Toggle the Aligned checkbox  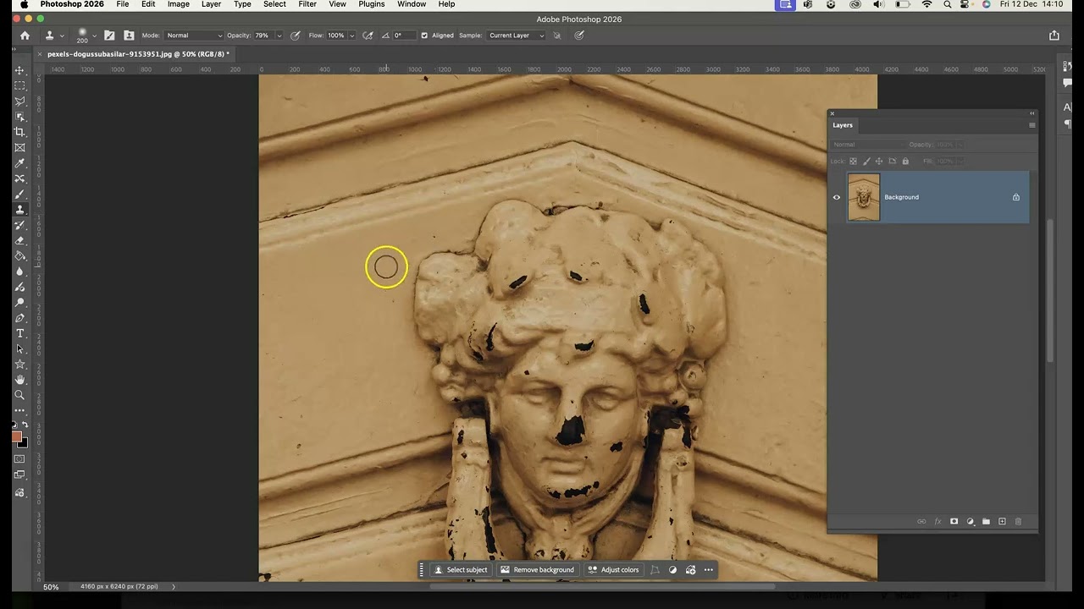pos(424,36)
